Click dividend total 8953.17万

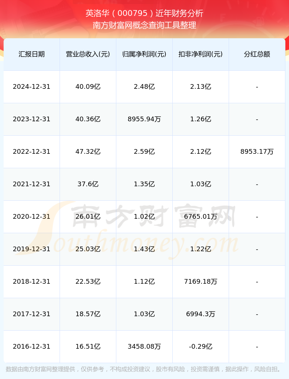point(257,152)
